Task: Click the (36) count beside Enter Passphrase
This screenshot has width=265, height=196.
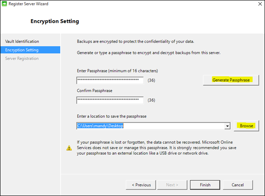Action: coord(152,80)
